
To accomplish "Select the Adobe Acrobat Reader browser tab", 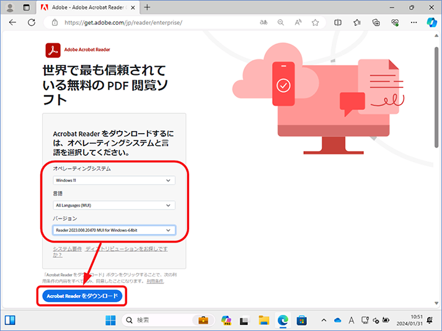I will pos(87,7).
